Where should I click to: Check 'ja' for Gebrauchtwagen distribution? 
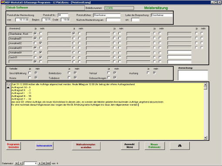pos(108,78)
